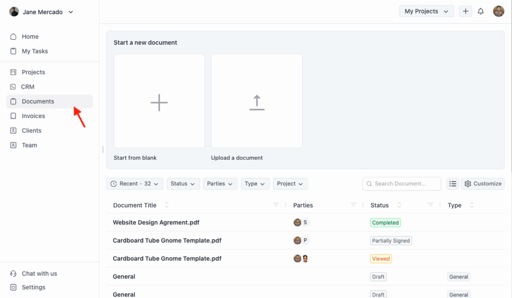
Task: Select Documents in the sidebar
Action: pos(49,101)
